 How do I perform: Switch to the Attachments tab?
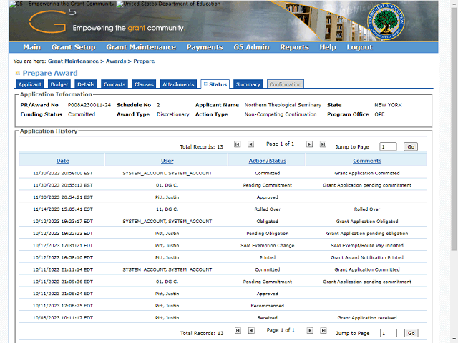(178, 84)
